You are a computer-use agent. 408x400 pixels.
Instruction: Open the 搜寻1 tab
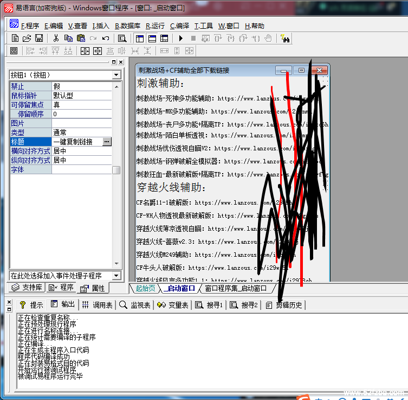(209, 304)
